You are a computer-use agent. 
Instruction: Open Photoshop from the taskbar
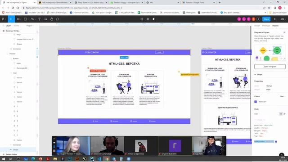coord(70,159)
